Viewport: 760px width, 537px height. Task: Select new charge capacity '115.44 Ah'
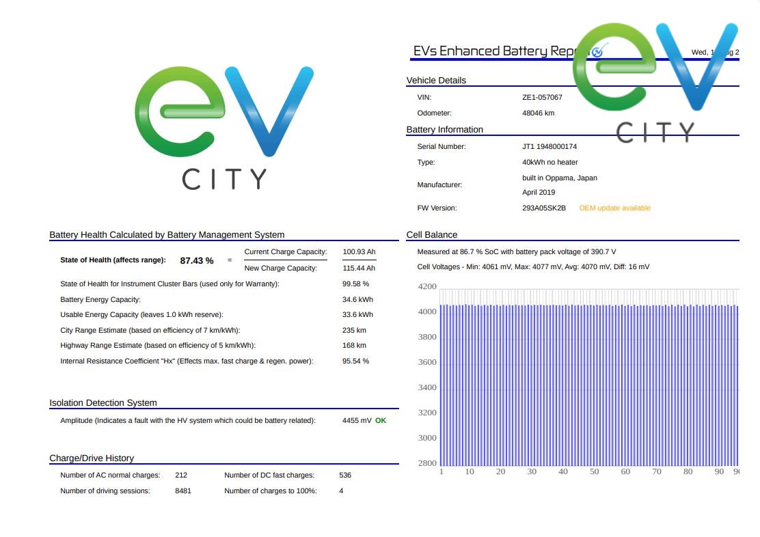(359, 268)
